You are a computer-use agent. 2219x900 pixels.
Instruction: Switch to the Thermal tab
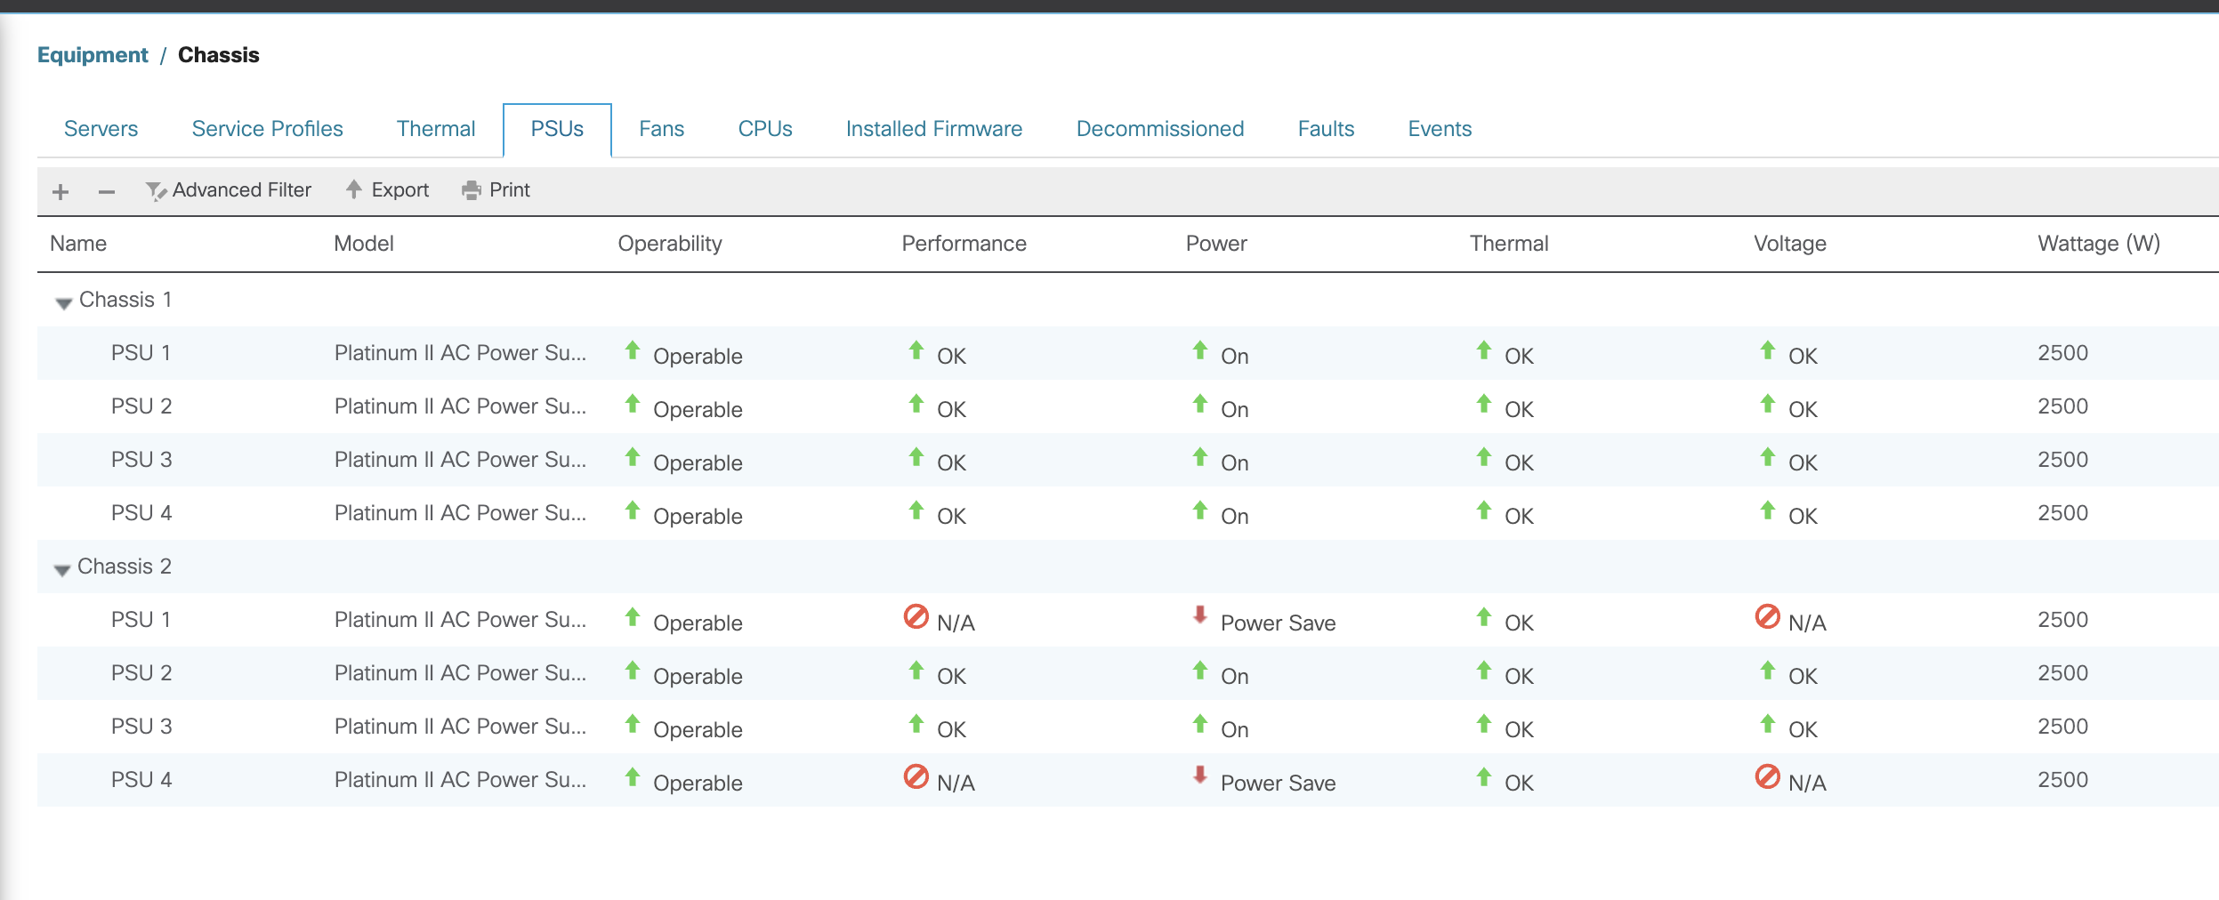click(435, 128)
